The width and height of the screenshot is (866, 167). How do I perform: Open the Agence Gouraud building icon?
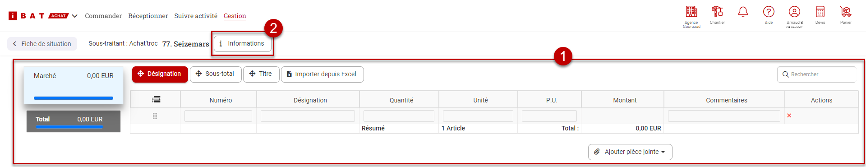coord(691,12)
